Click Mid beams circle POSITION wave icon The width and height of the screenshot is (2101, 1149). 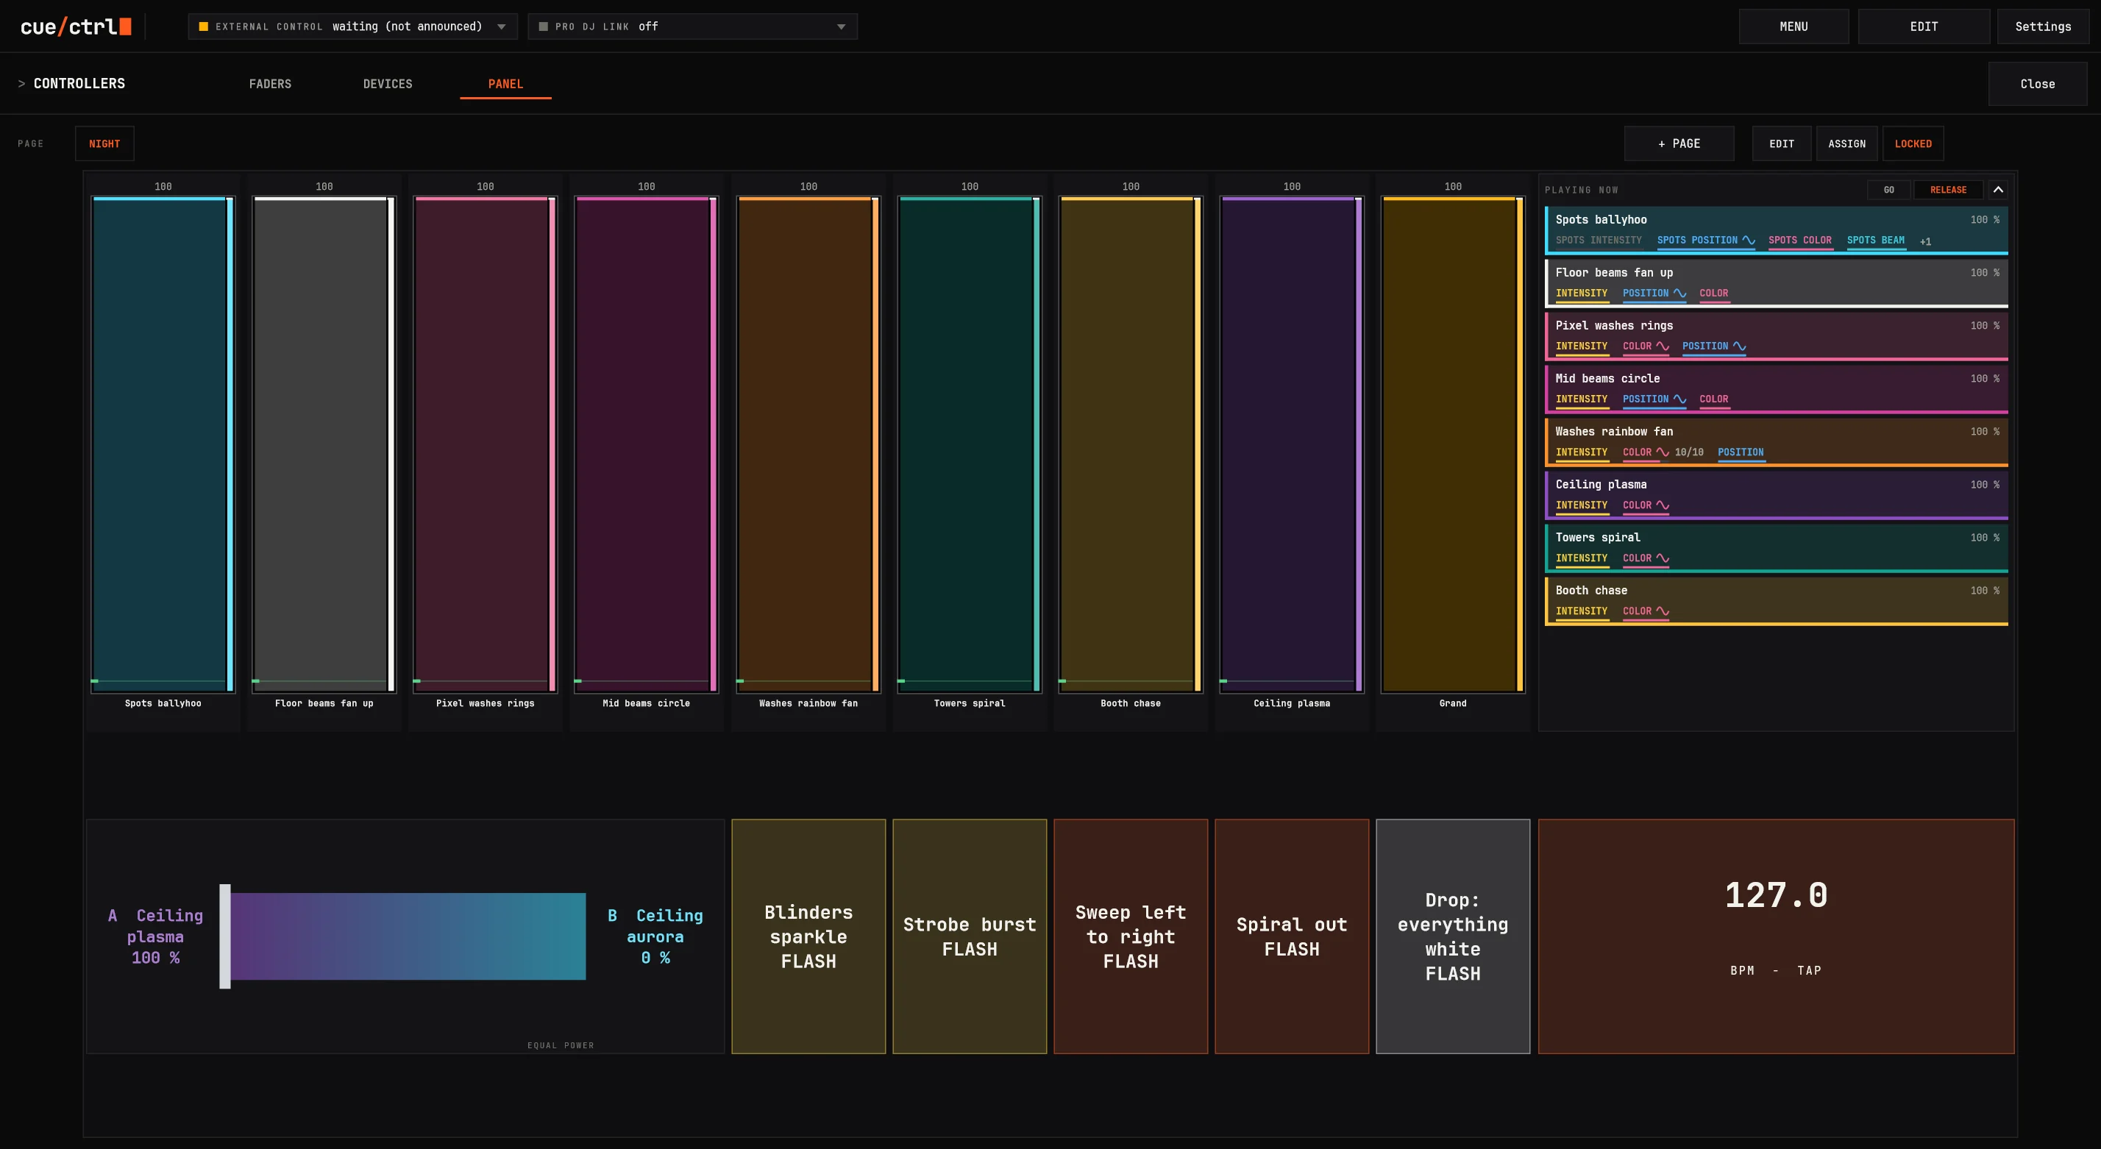click(x=1679, y=399)
